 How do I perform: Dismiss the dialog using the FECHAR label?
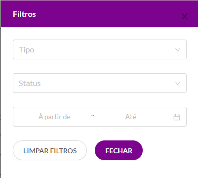coord(119,151)
